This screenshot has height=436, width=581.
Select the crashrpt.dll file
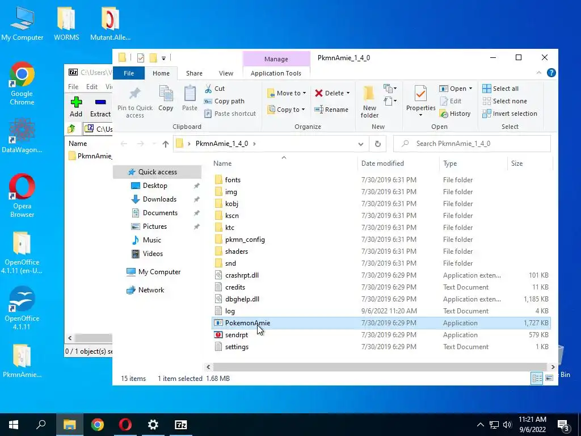pos(242,275)
